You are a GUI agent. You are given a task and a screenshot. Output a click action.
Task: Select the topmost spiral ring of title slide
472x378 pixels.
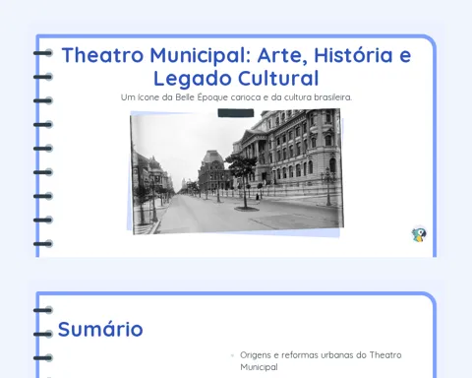click(x=43, y=53)
